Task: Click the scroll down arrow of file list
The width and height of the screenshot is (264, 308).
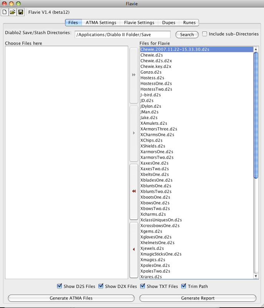Action: tap(256, 276)
